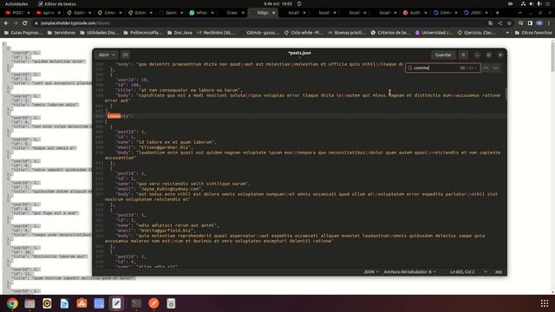Show applications grid button
The width and height of the screenshot is (555, 312).
pos(545,303)
